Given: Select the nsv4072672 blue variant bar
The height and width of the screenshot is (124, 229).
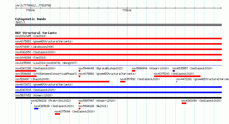Looking at the screenshot, I should [118, 87].
